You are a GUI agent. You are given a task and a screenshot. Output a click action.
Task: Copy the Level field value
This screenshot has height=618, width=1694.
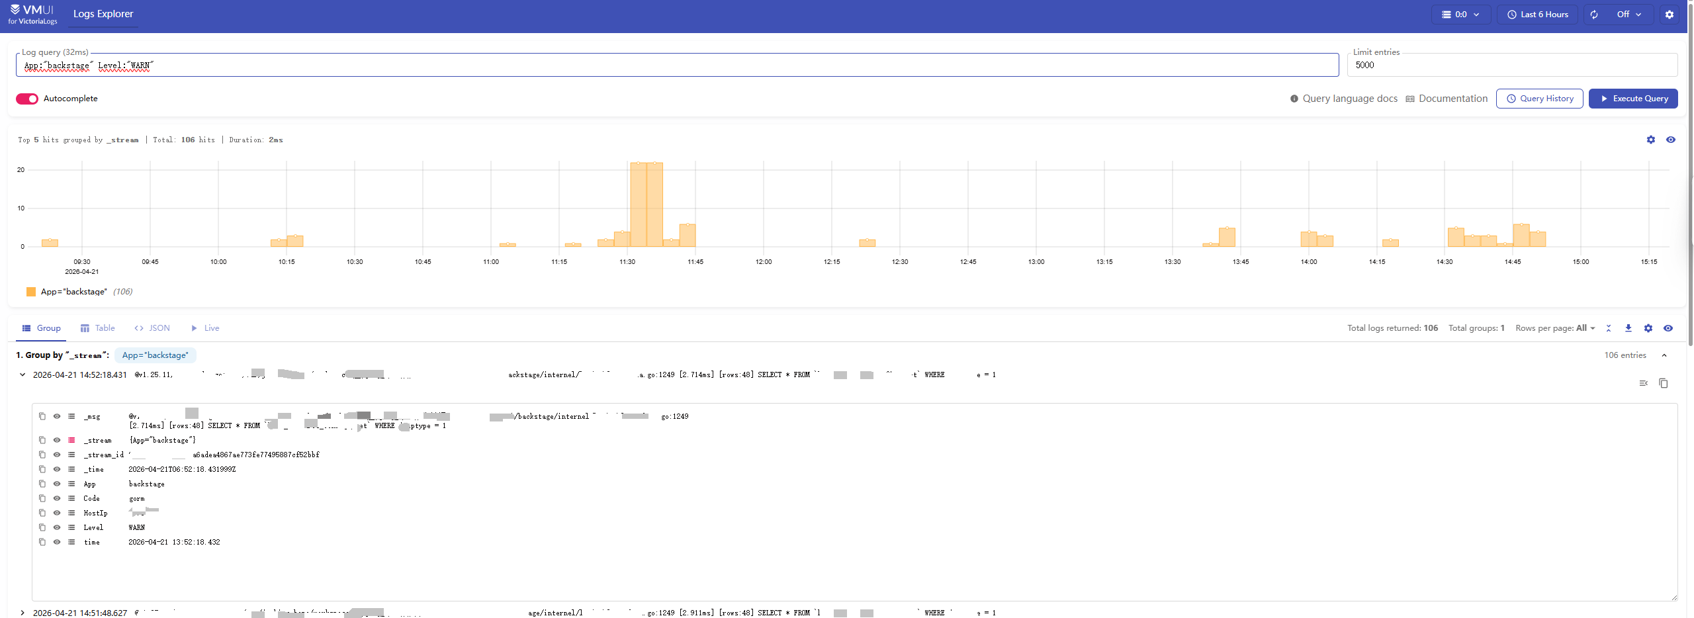click(x=42, y=527)
